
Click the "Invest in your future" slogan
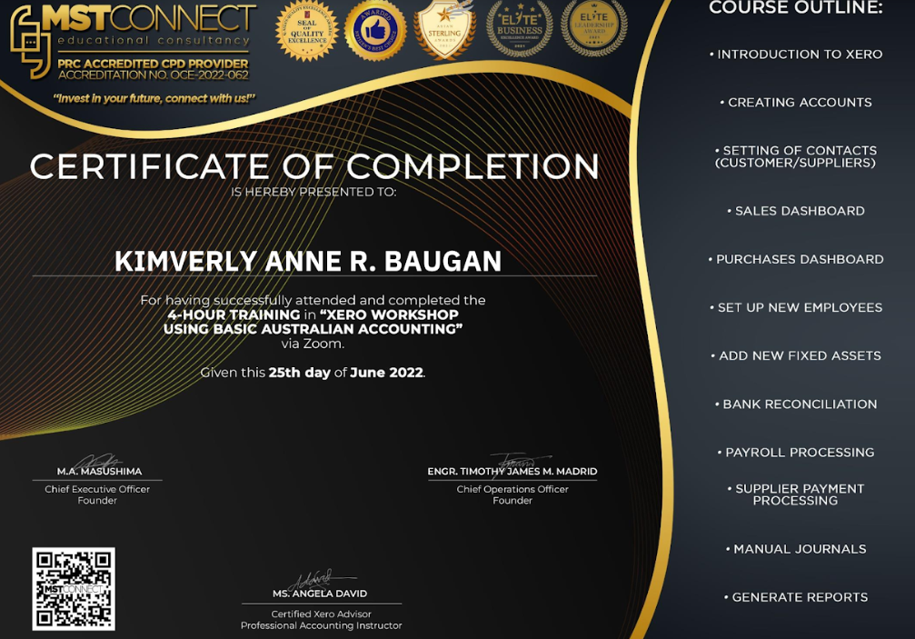[x=154, y=98]
